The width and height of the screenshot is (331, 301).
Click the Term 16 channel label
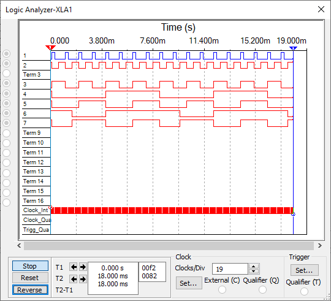(33, 200)
